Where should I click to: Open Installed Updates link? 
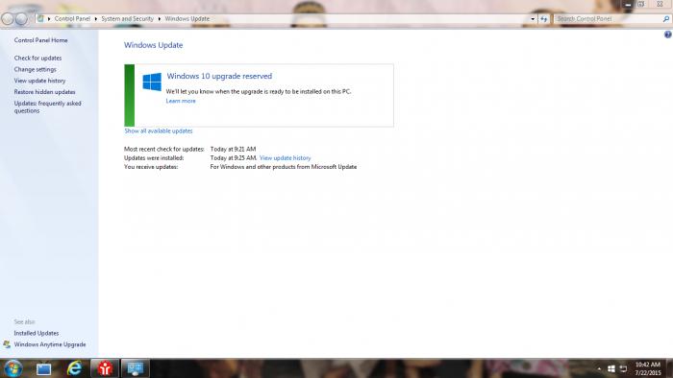click(x=37, y=333)
